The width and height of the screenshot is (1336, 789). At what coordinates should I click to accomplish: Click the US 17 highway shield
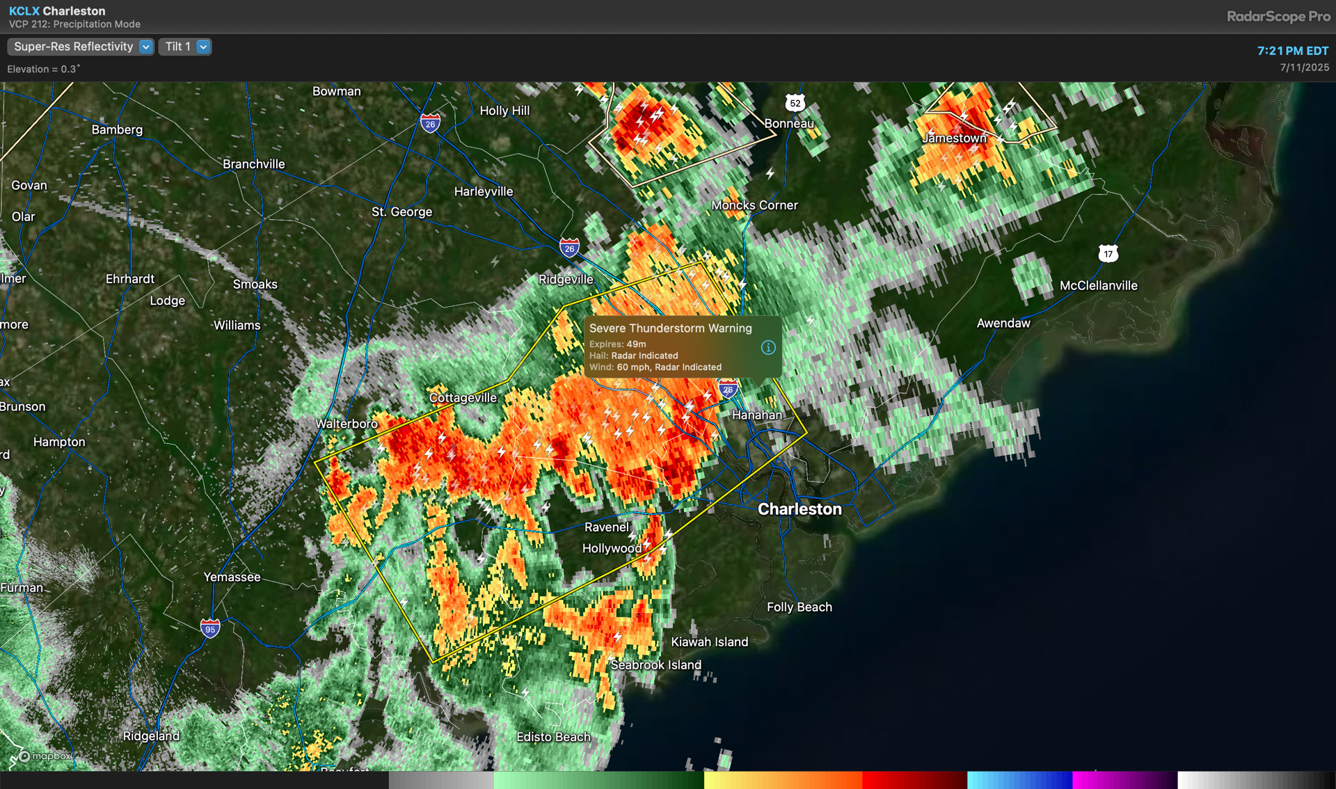coord(1108,253)
